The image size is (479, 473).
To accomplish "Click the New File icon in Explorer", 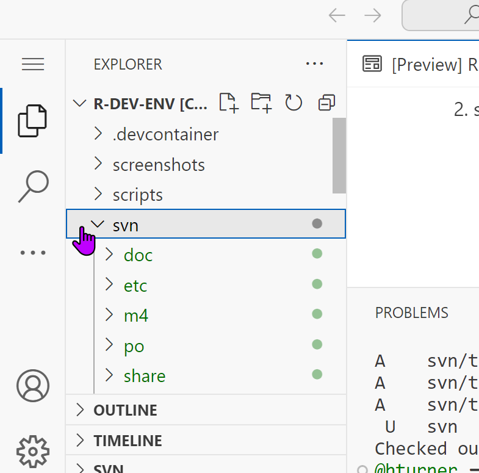I will [229, 103].
